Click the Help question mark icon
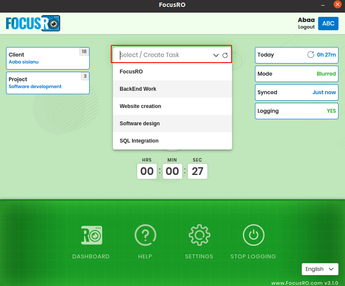Viewport: 345px width, 286px height. point(145,235)
